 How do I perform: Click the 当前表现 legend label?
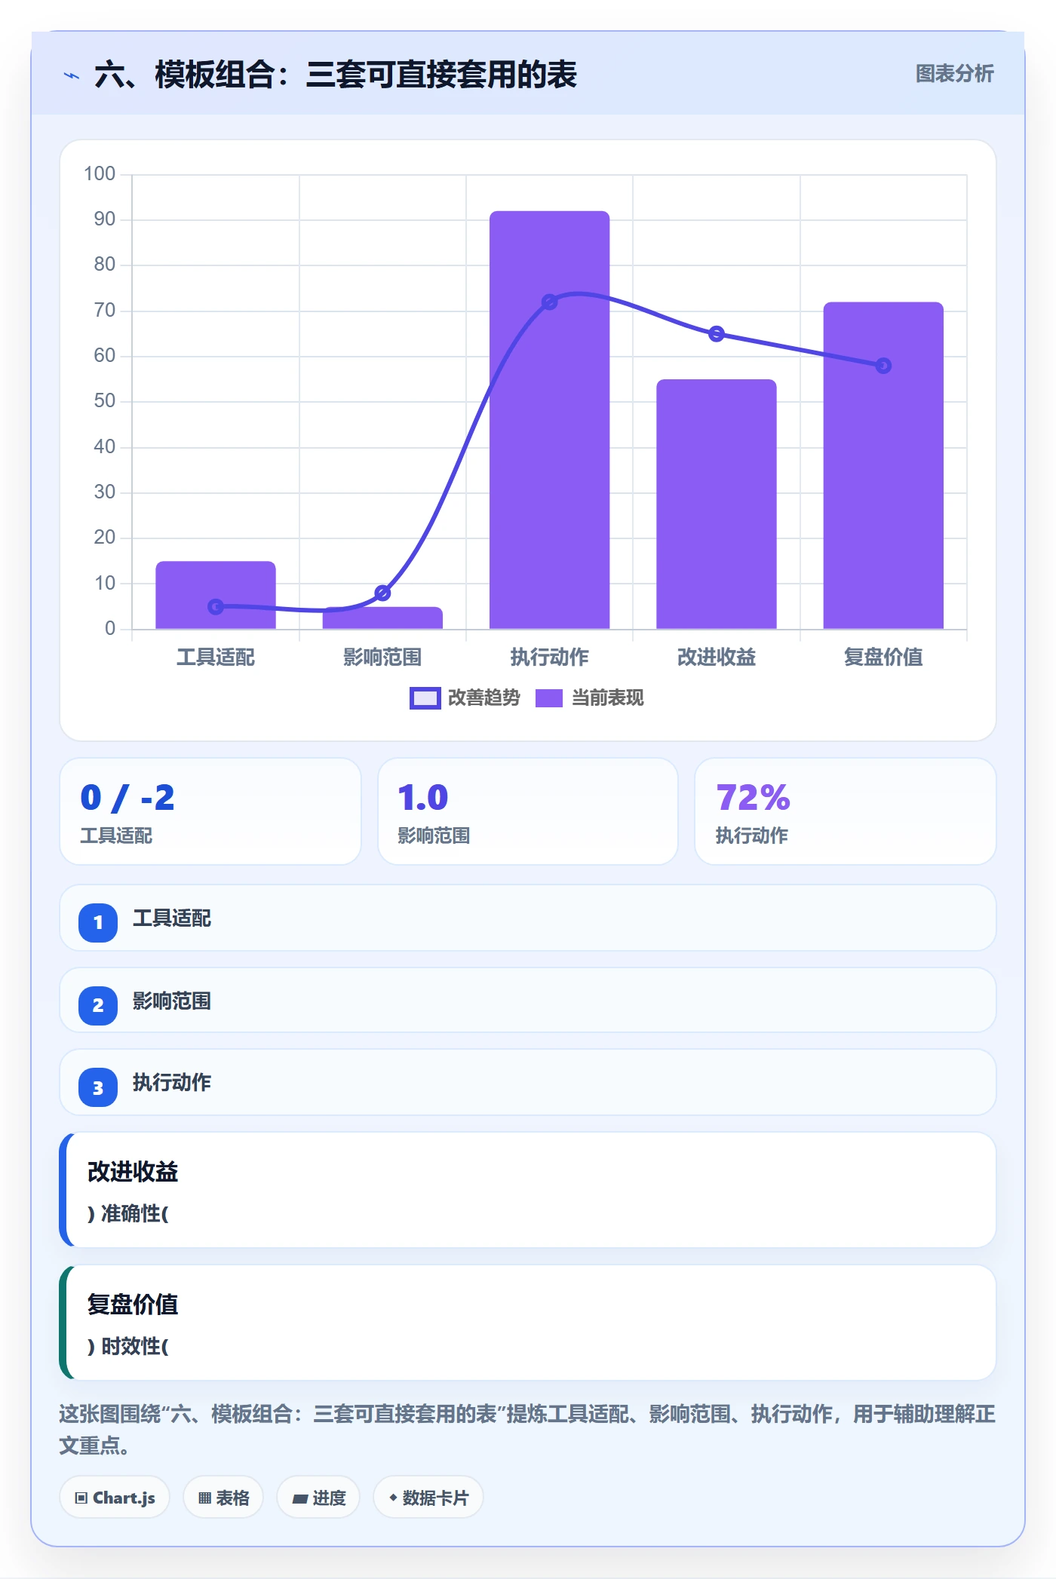pyautogui.click(x=607, y=698)
